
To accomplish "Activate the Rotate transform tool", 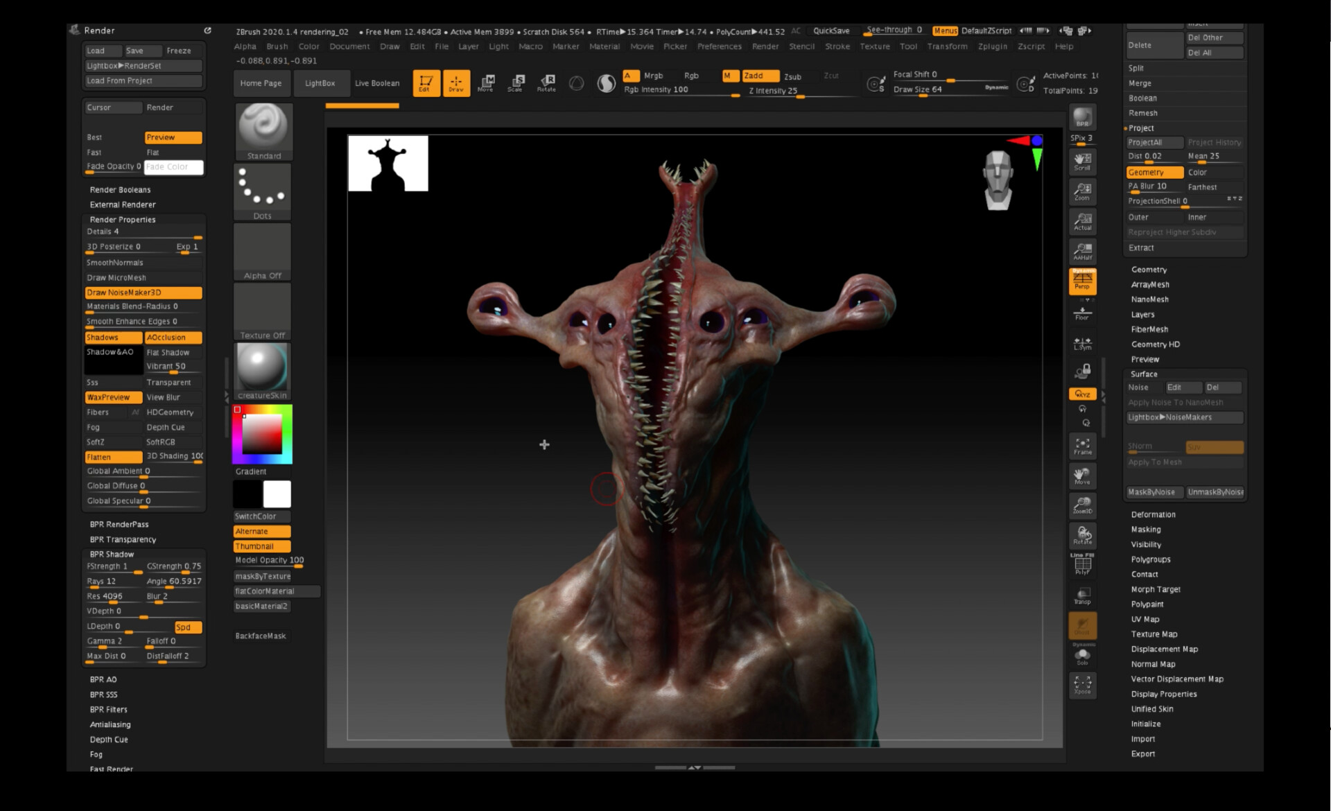I will point(548,82).
